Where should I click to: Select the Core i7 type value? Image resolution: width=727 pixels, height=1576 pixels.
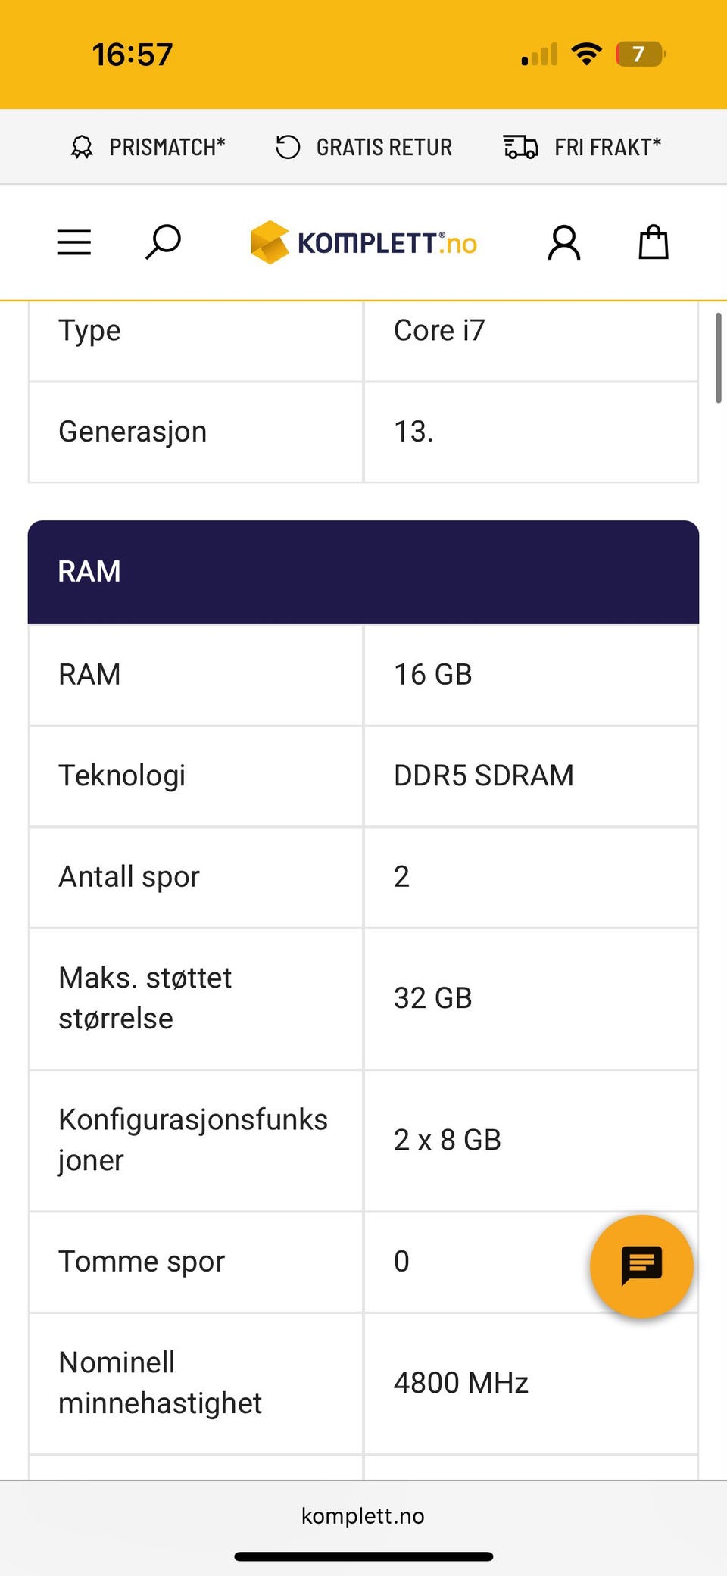click(x=439, y=331)
